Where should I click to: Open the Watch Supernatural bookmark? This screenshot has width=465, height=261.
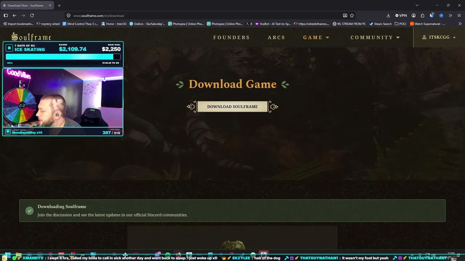(x=427, y=24)
